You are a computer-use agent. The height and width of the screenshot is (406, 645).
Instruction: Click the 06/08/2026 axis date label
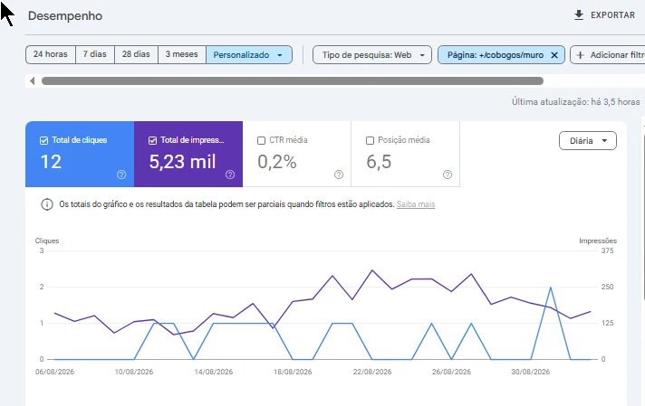coord(54,372)
